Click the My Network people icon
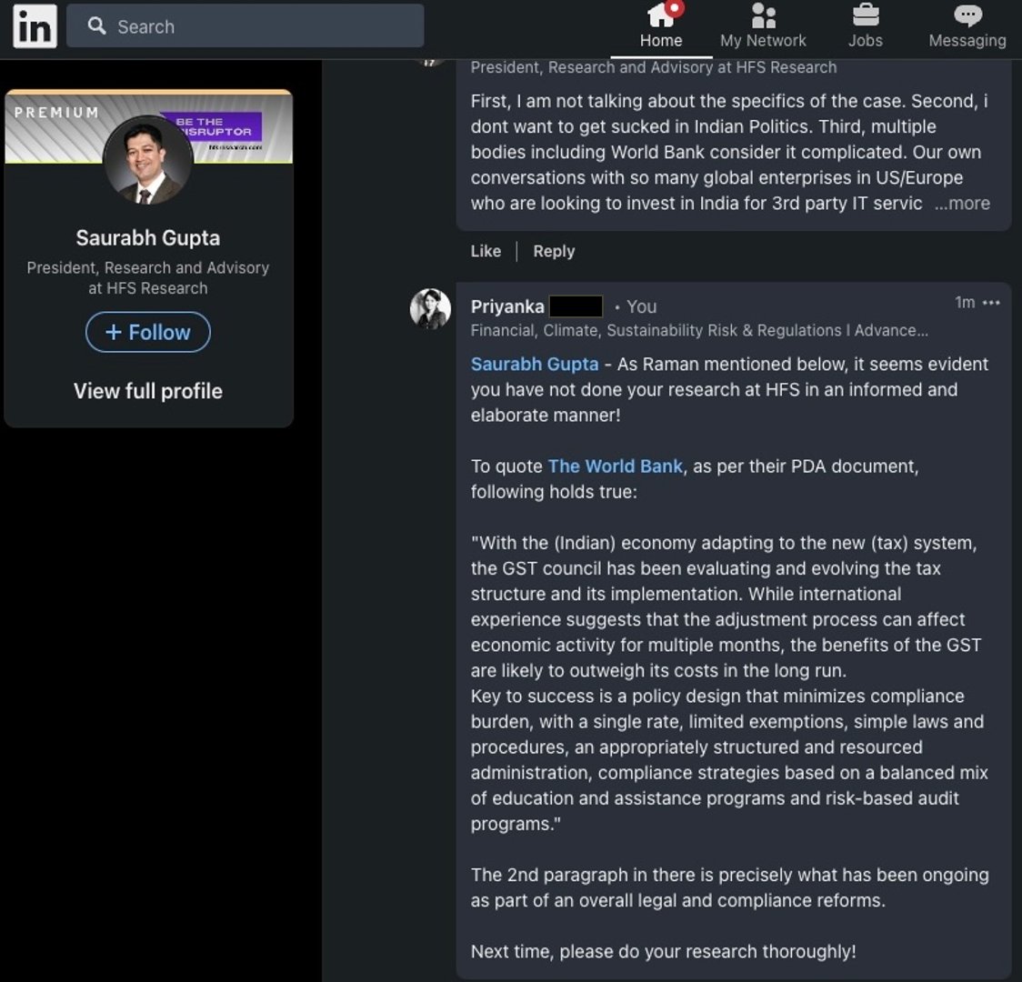This screenshot has width=1022, height=982. [763, 15]
